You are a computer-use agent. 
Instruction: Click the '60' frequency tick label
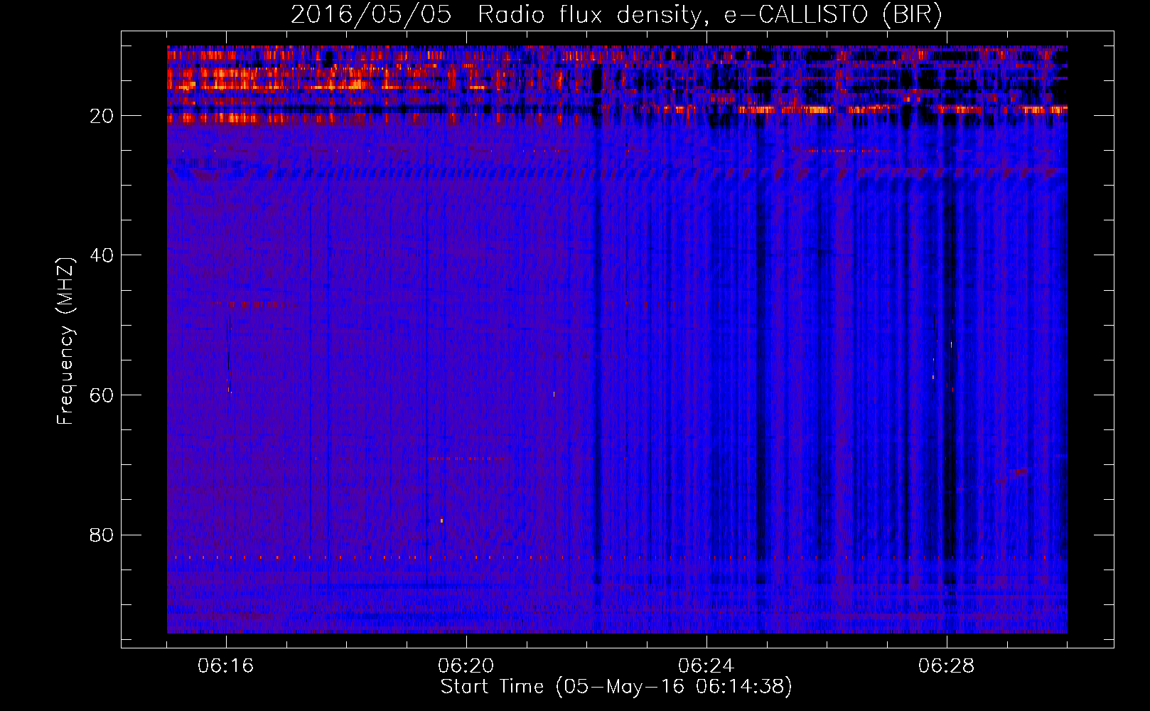click(x=102, y=395)
